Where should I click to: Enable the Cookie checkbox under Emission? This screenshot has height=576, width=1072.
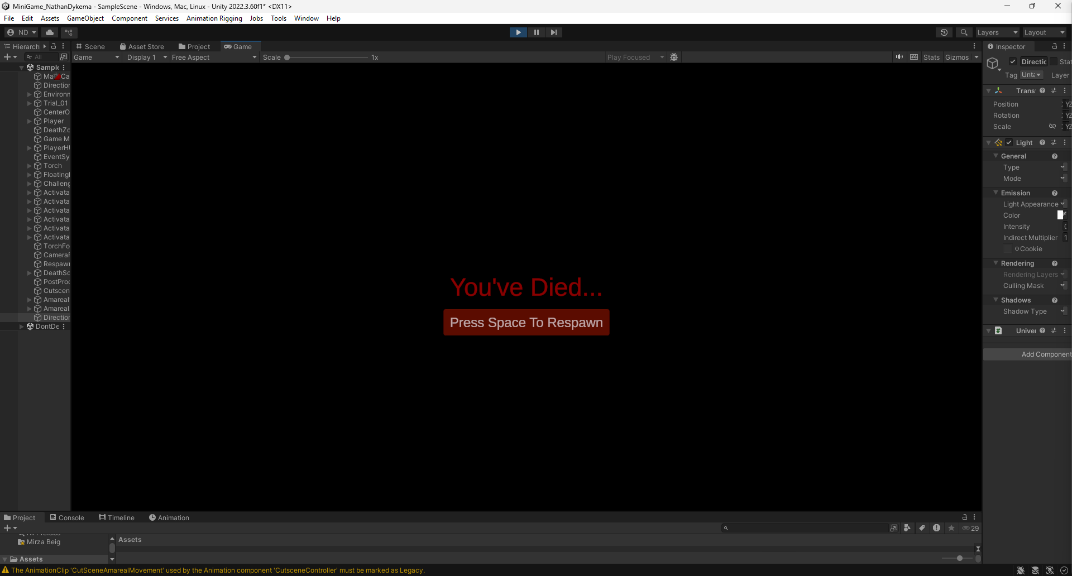coord(1008,249)
